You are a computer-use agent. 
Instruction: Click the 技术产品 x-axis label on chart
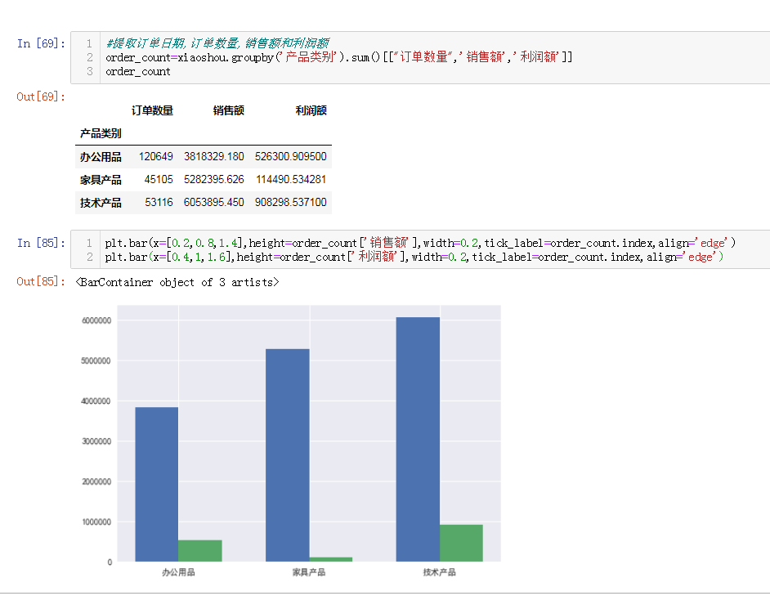[440, 572]
